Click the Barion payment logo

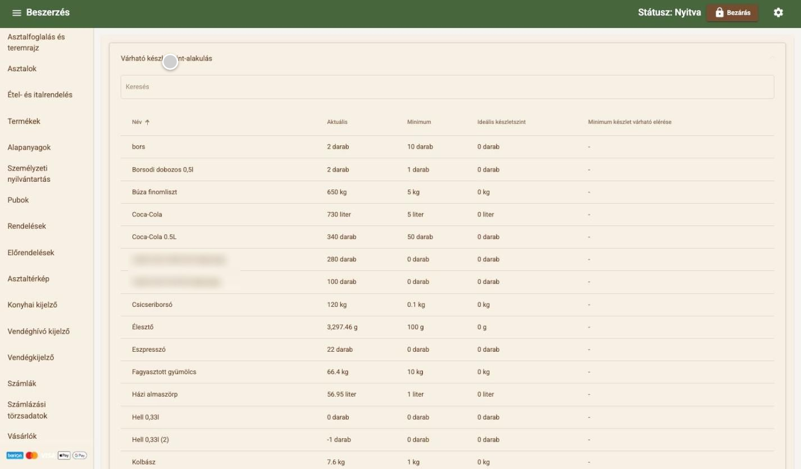[x=15, y=456]
